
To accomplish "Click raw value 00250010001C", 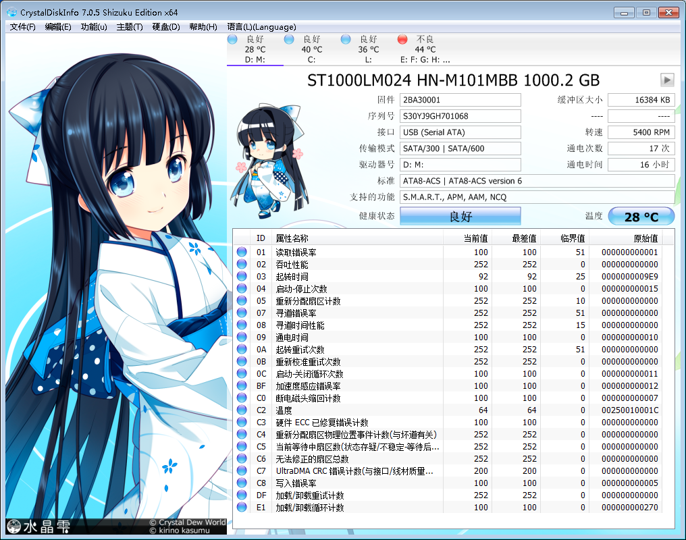I will [629, 410].
